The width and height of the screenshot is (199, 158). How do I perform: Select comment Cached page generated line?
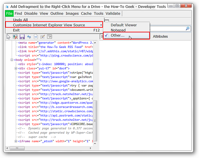click(x=55, y=133)
